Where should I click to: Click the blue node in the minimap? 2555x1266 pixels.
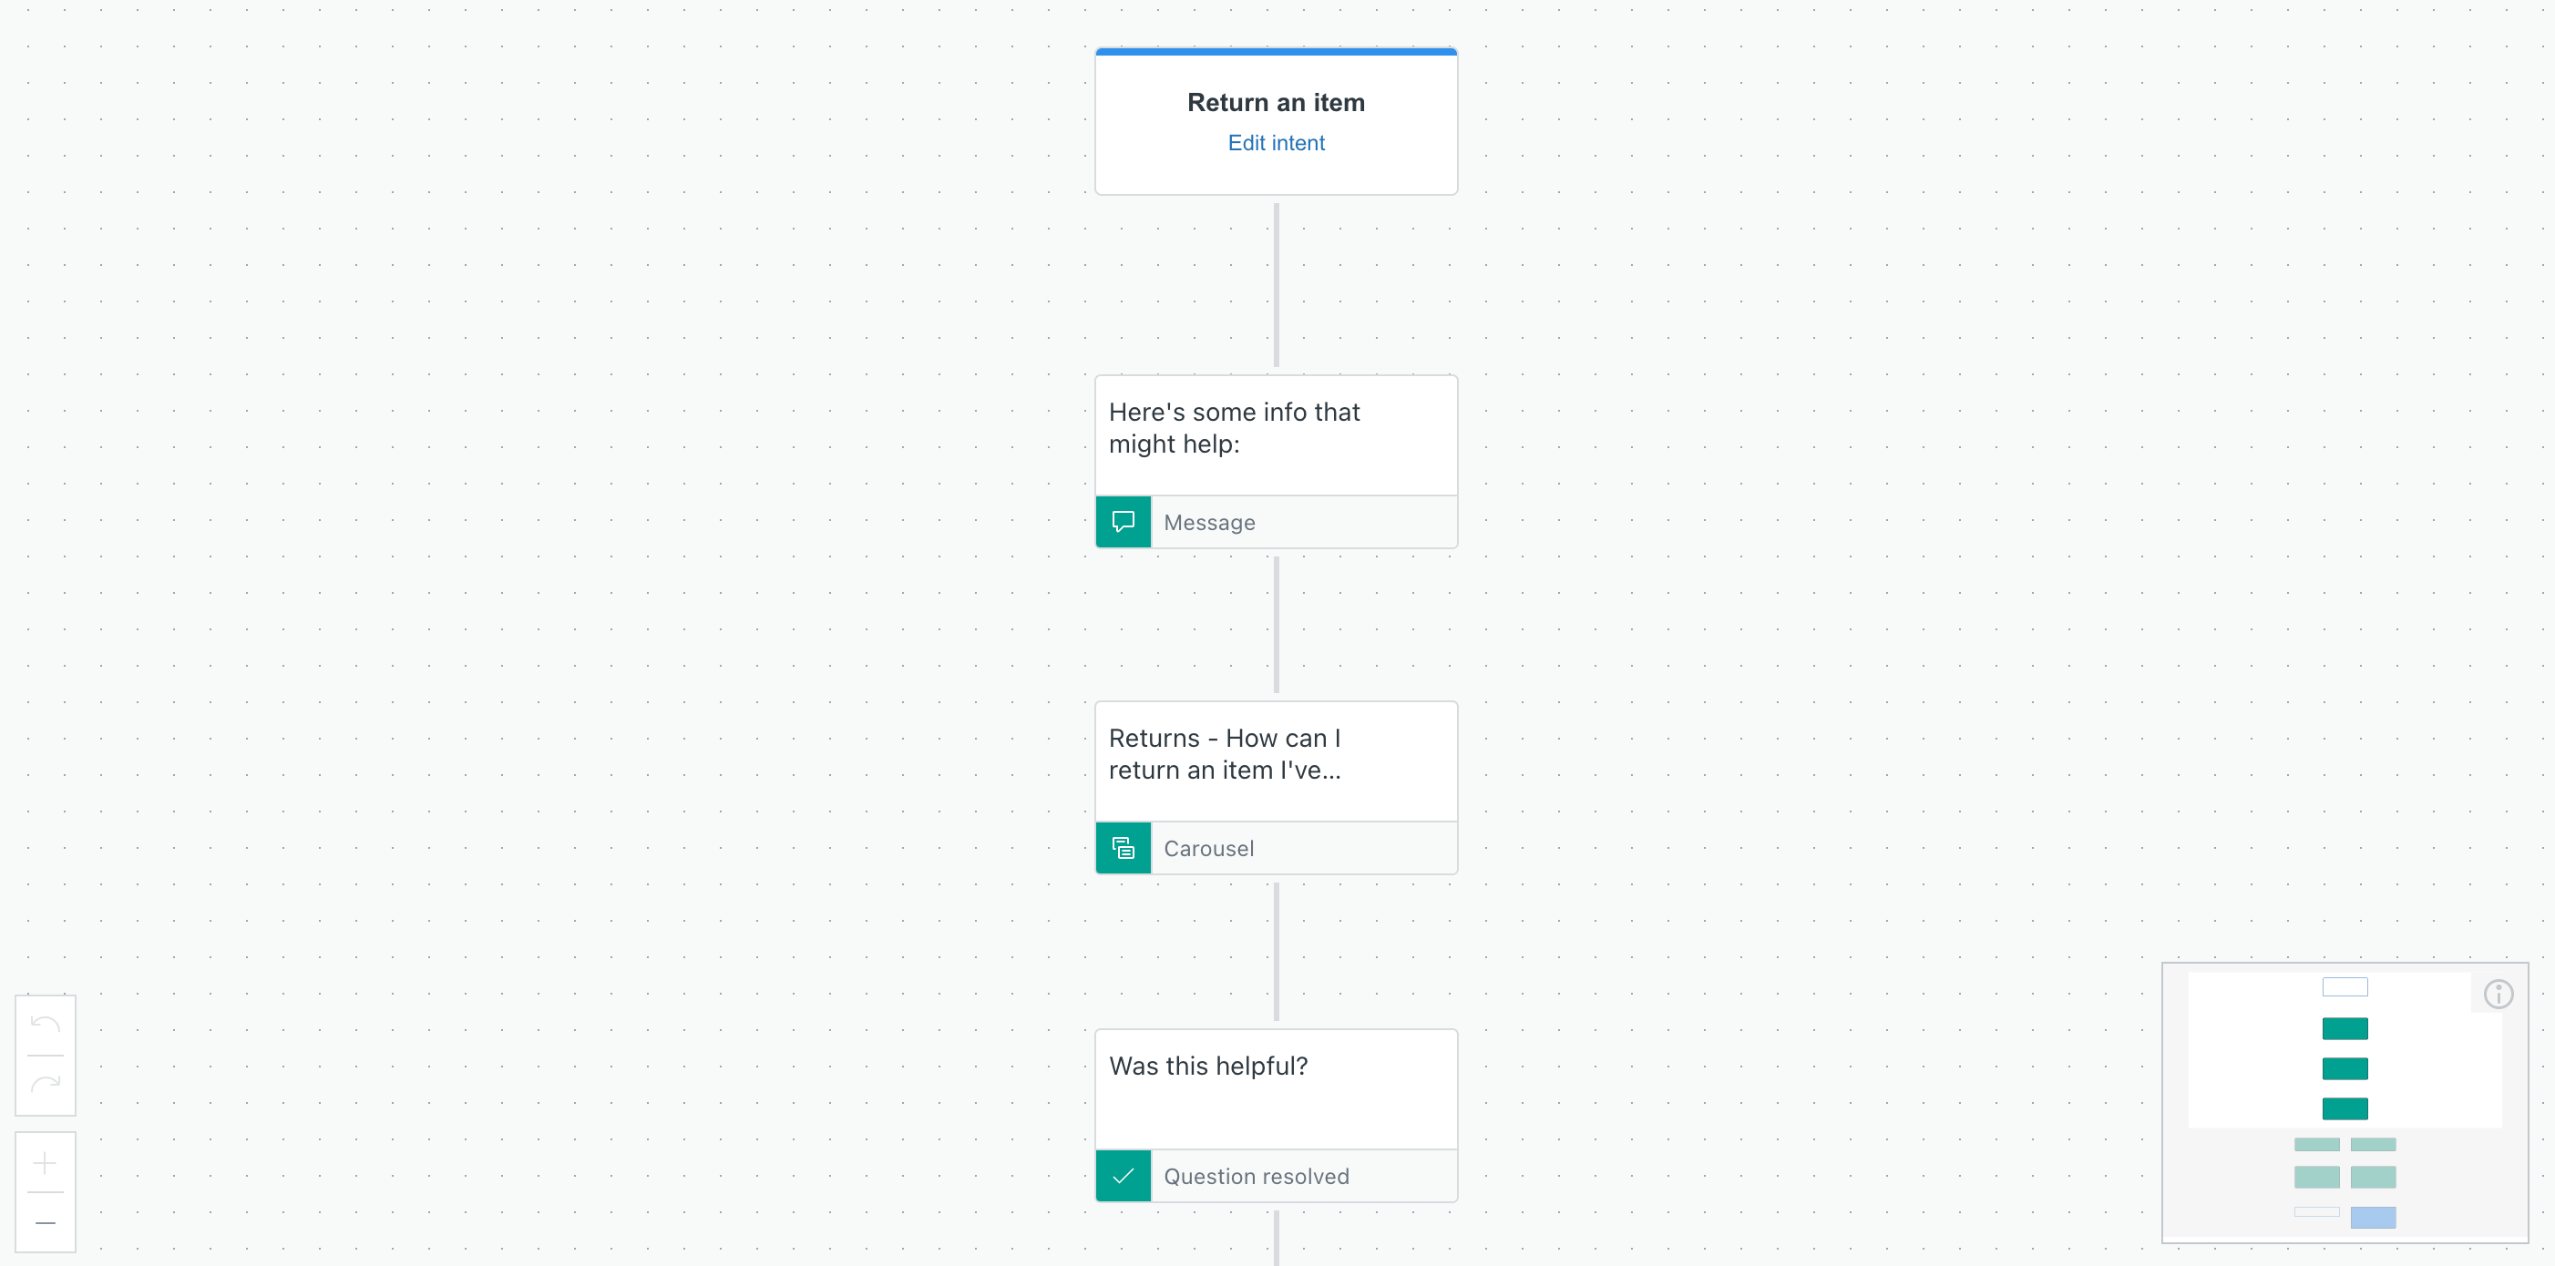[2375, 1219]
